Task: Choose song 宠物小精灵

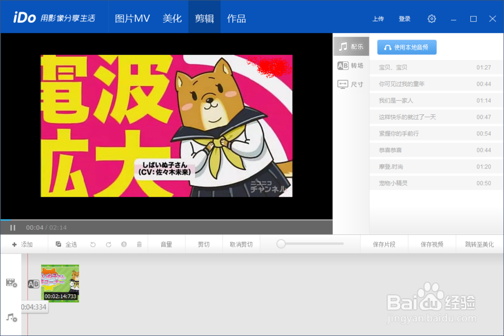Action: pos(436,183)
